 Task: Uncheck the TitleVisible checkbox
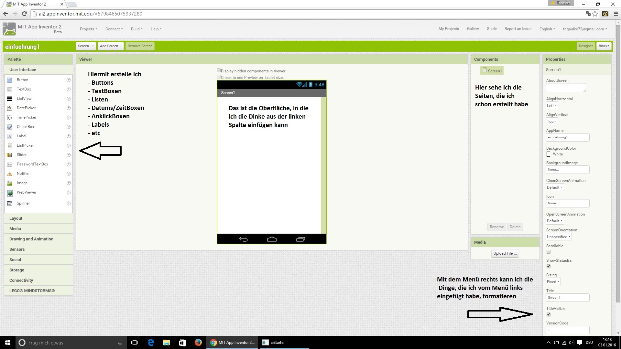coord(549,314)
